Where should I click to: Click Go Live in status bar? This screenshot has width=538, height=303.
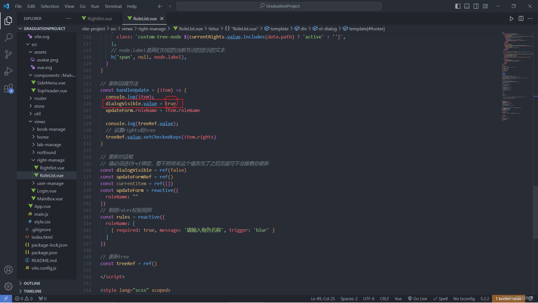pyautogui.click(x=418, y=299)
